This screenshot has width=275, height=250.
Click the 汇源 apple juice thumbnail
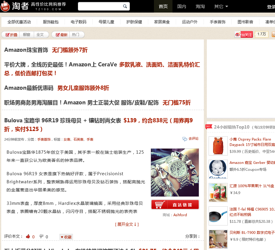click(x=218, y=193)
